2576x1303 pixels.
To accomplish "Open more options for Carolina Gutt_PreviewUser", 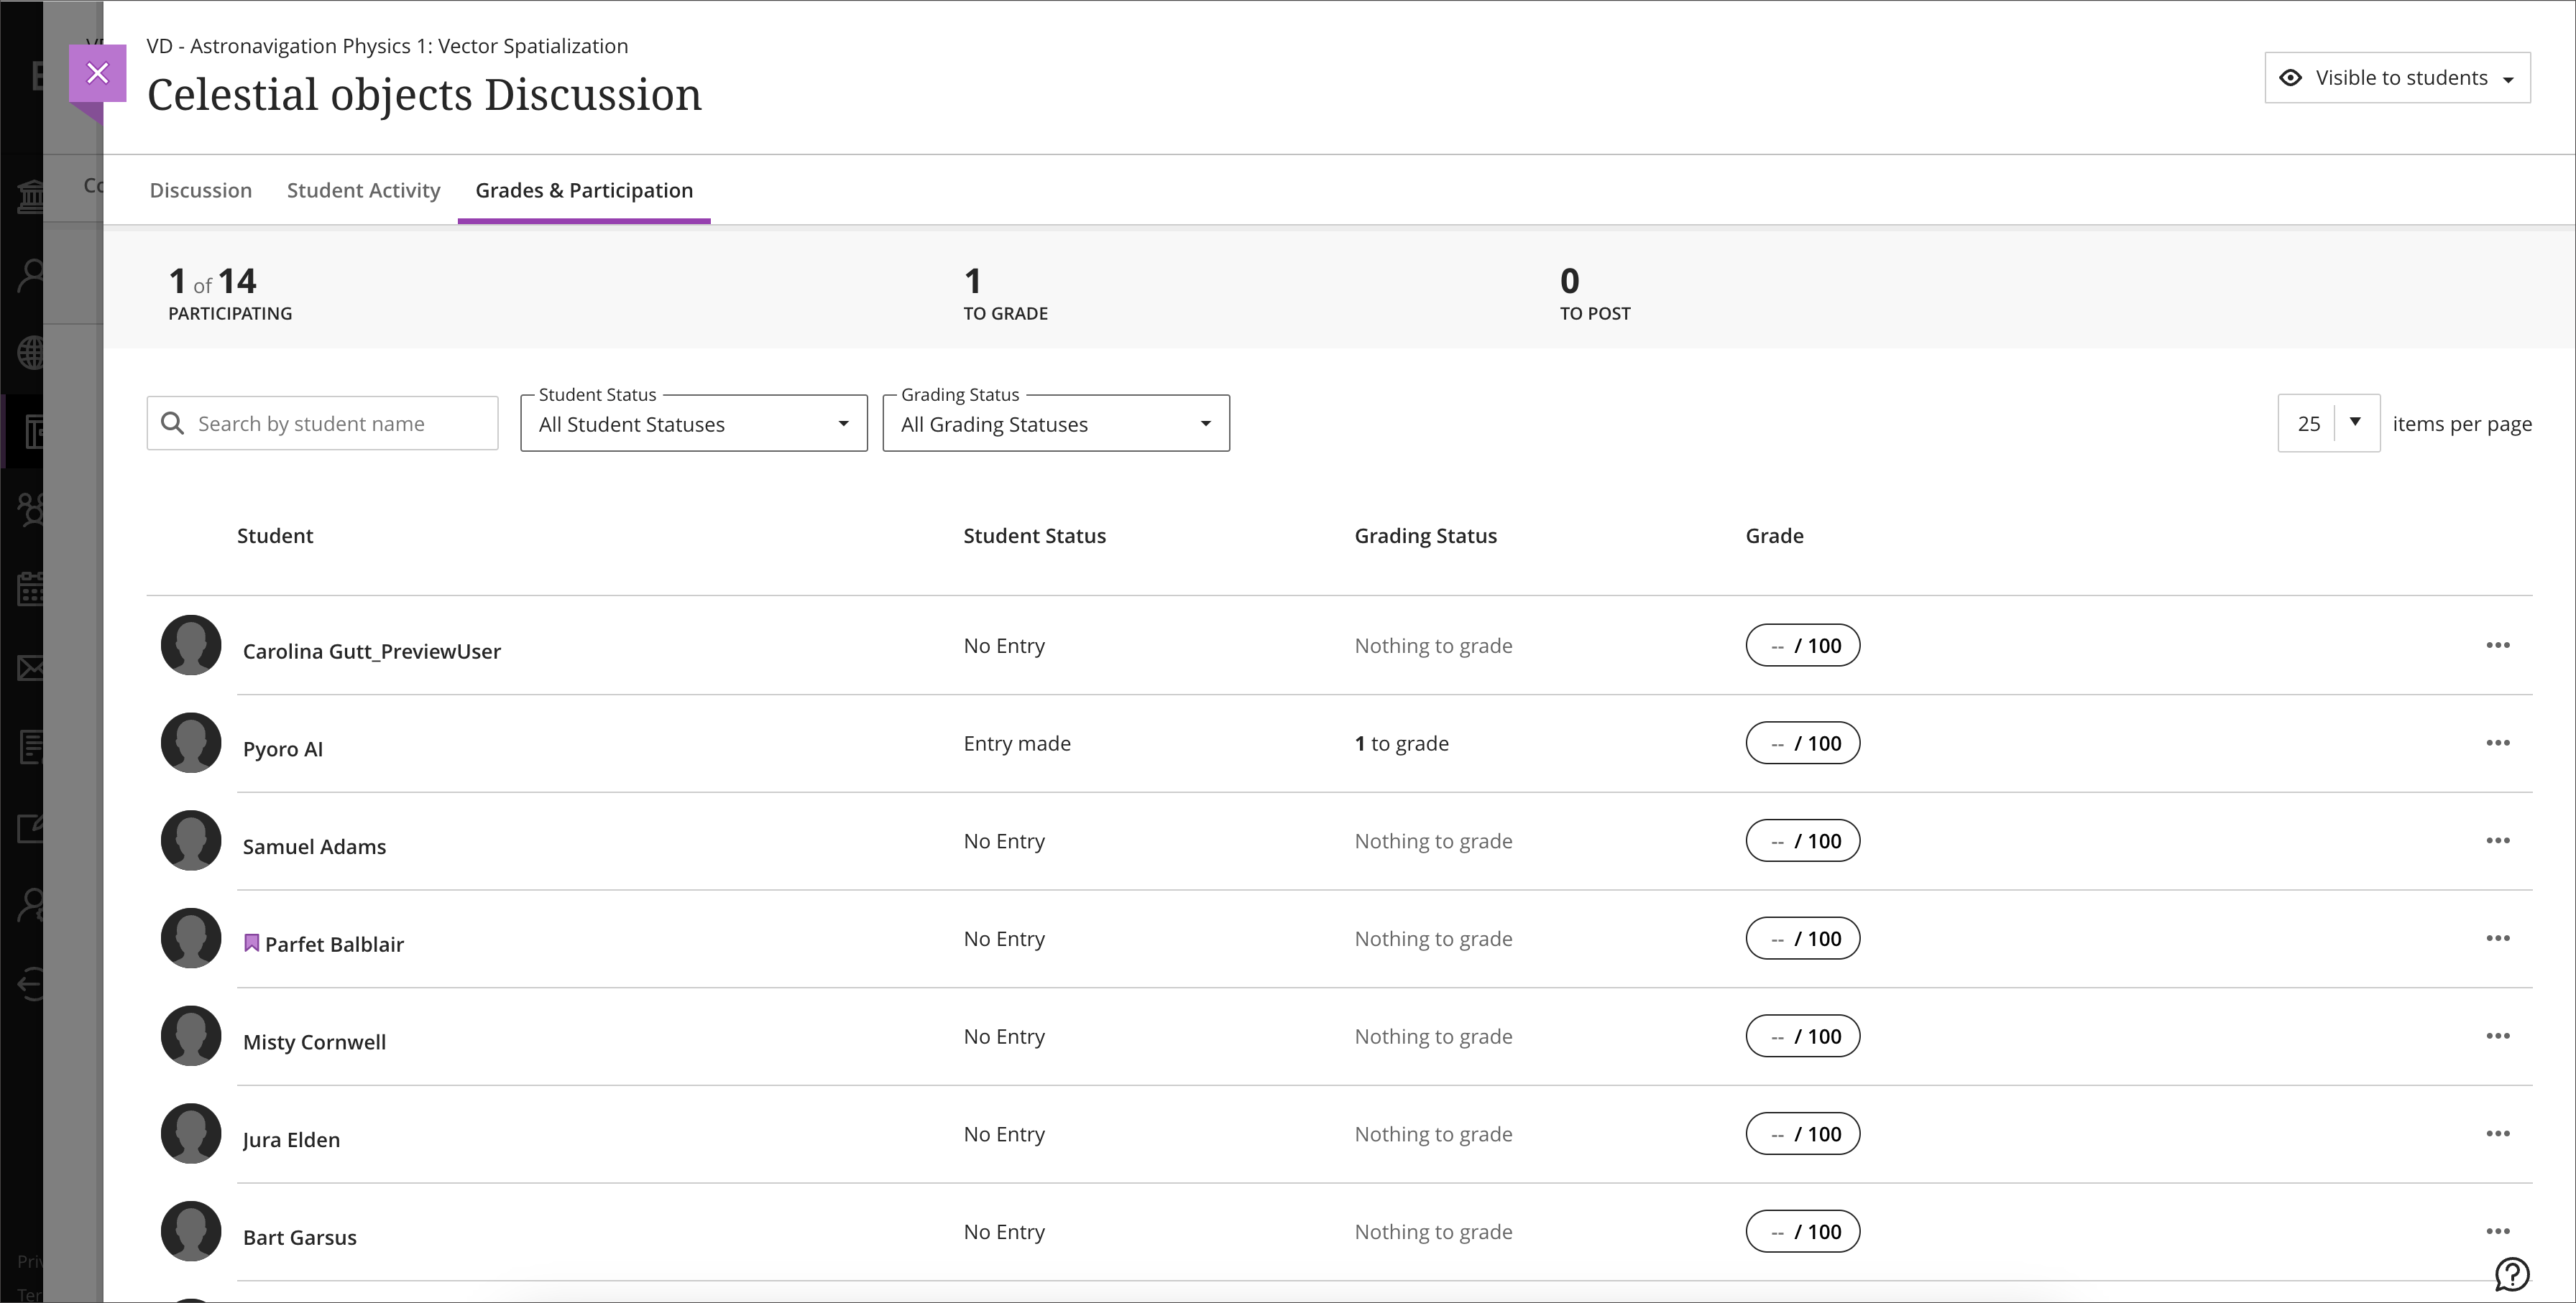I will click(2497, 646).
